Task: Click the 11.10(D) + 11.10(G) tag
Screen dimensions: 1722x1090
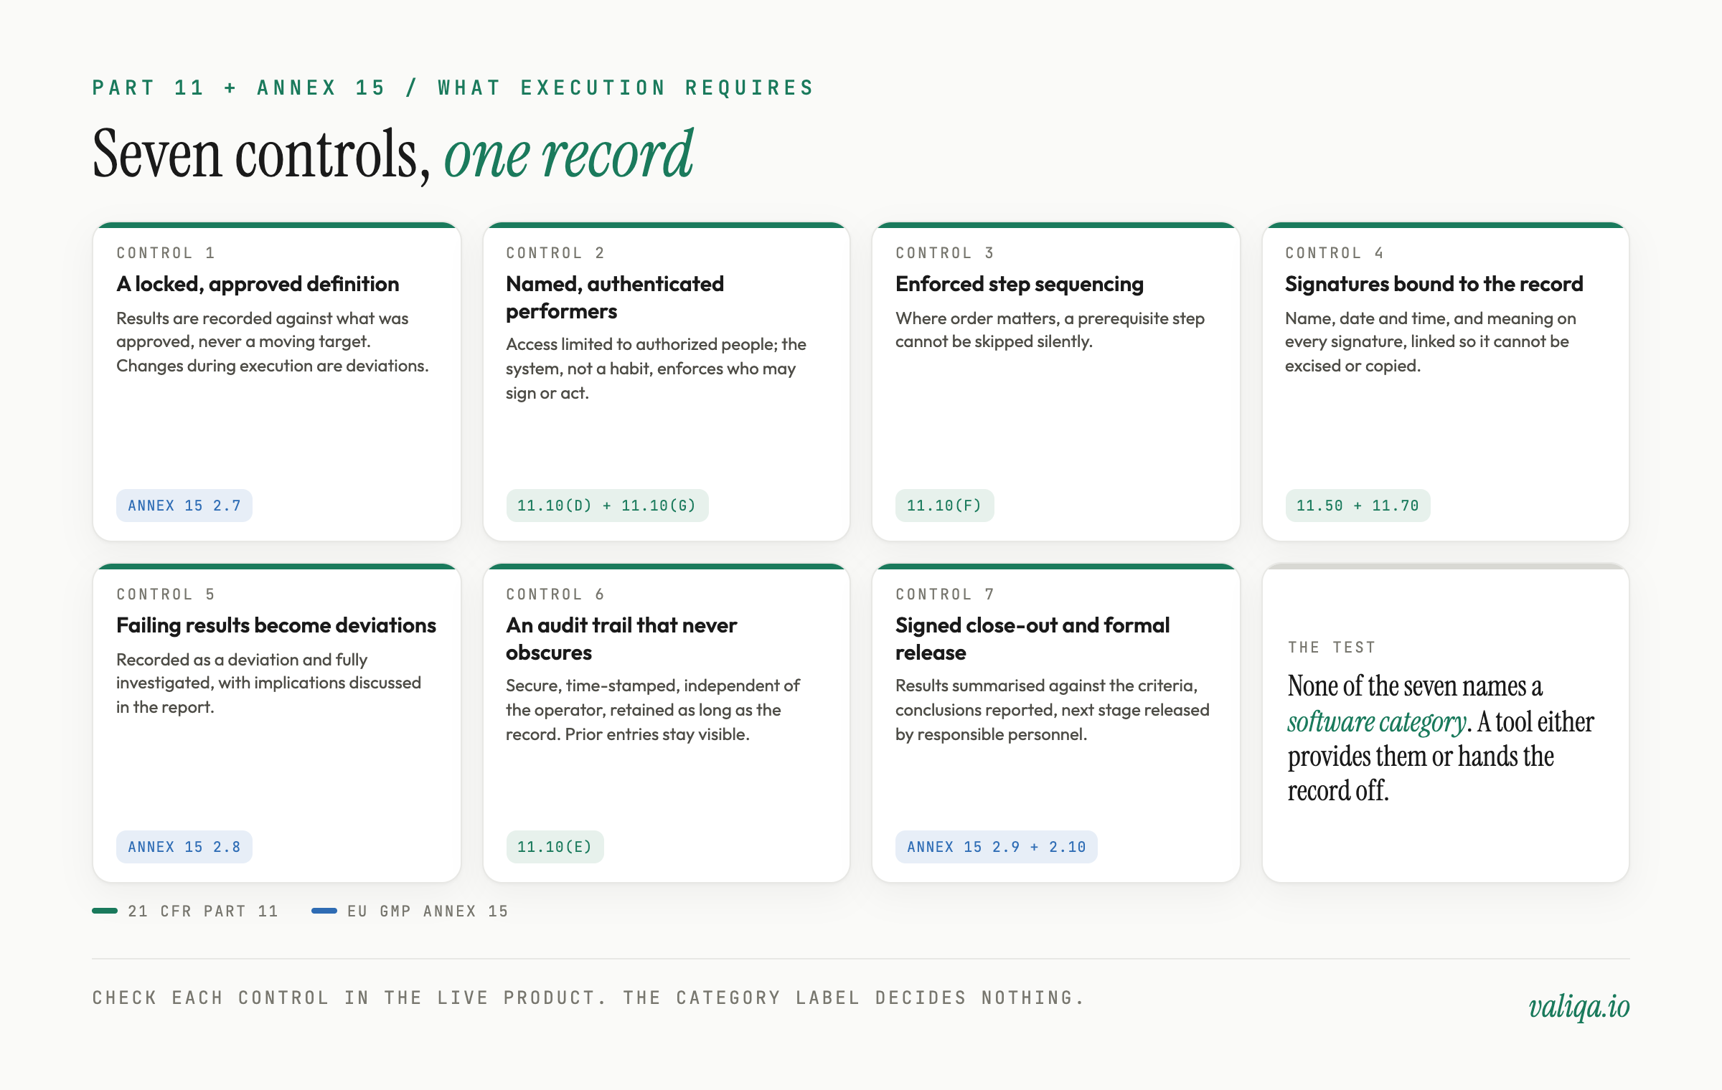Action: click(x=607, y=506)
